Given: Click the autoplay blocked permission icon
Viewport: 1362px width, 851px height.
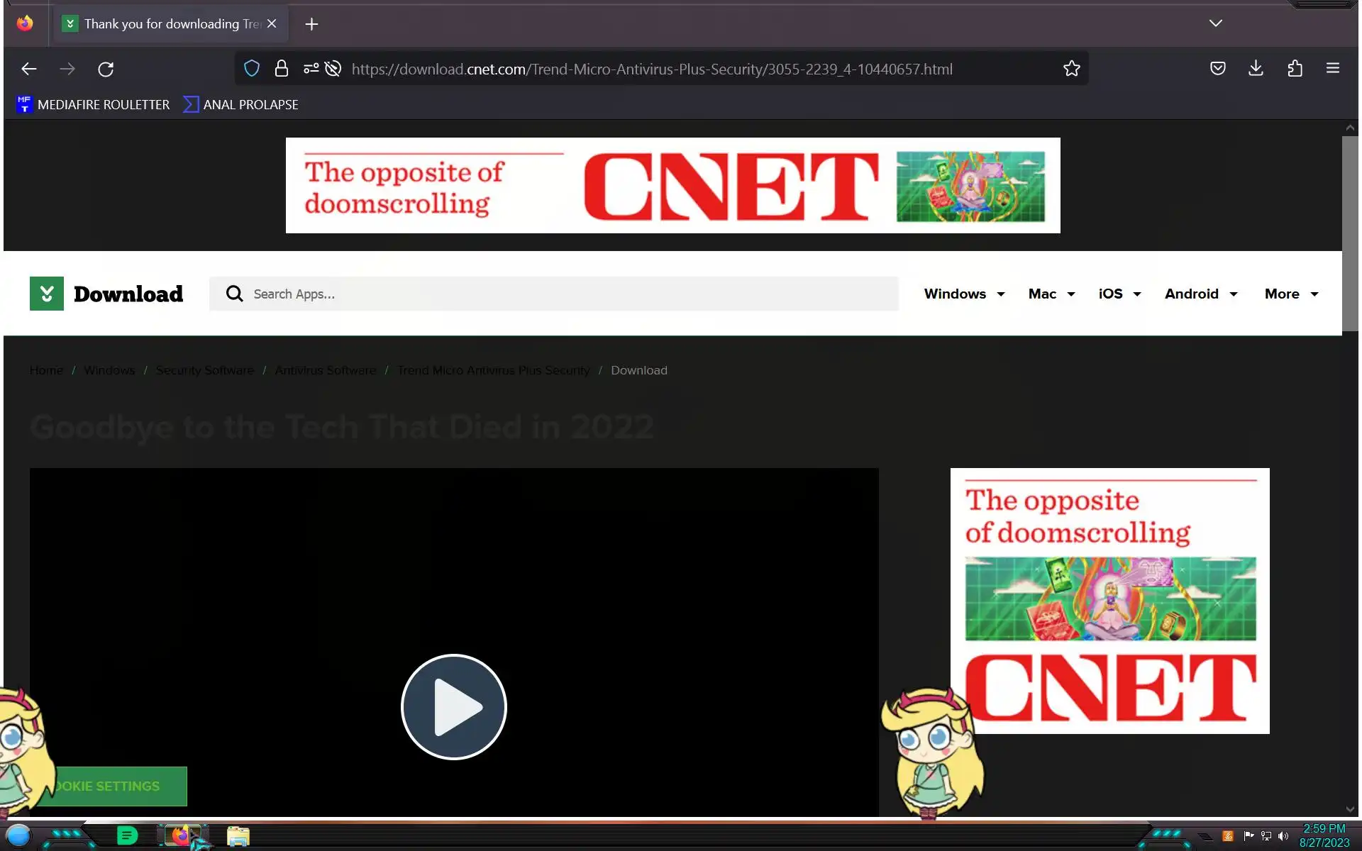Looking at the screenshot, I should click(x=333, y=69).
